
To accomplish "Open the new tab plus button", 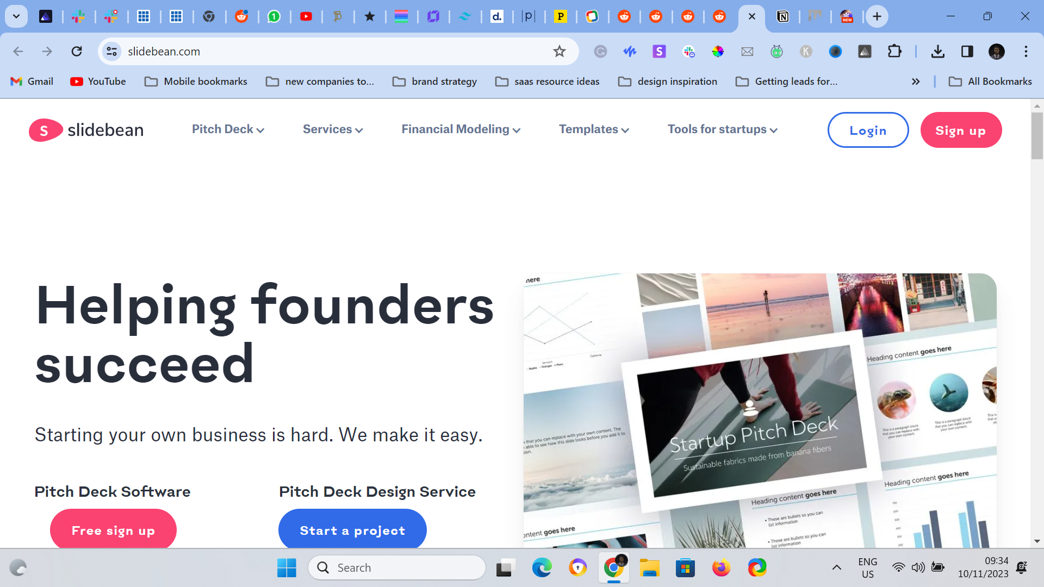I will pyautogui.click(x=877, y=16).
